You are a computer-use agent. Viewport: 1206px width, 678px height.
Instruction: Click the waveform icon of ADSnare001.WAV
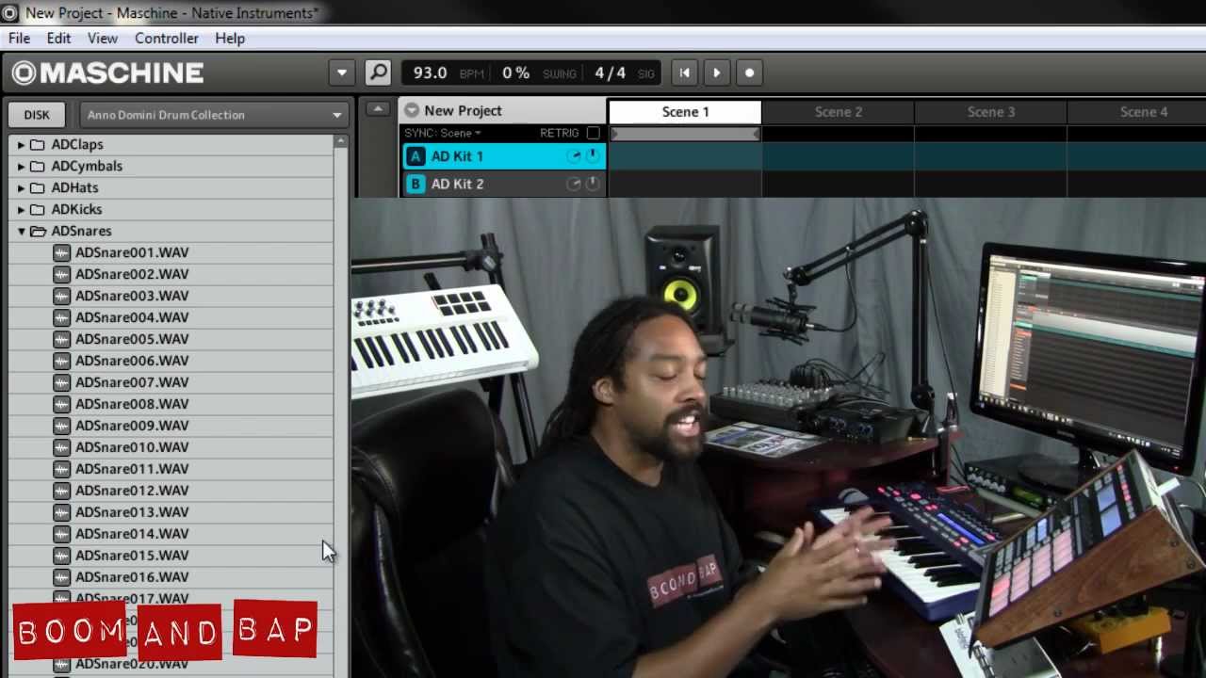click(x=62, y=252)
